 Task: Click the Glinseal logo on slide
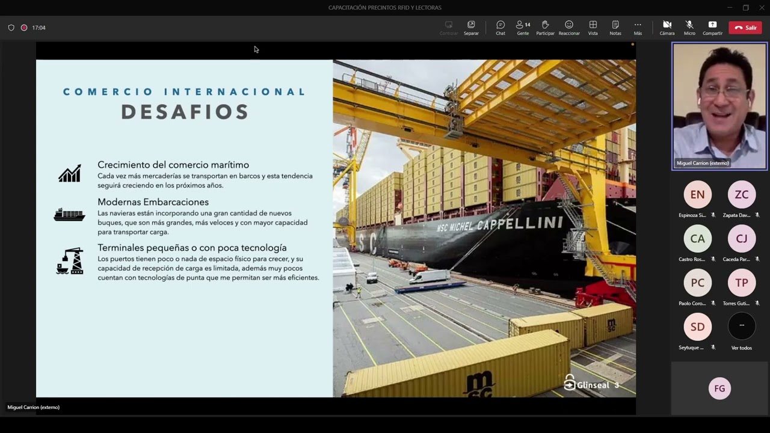[587, 384]
